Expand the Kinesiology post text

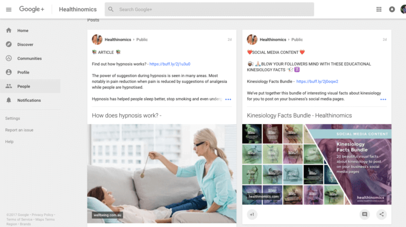tap(383, 99)
